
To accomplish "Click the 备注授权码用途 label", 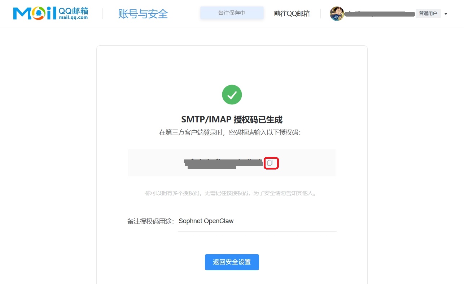I will (x=151, y=221).
